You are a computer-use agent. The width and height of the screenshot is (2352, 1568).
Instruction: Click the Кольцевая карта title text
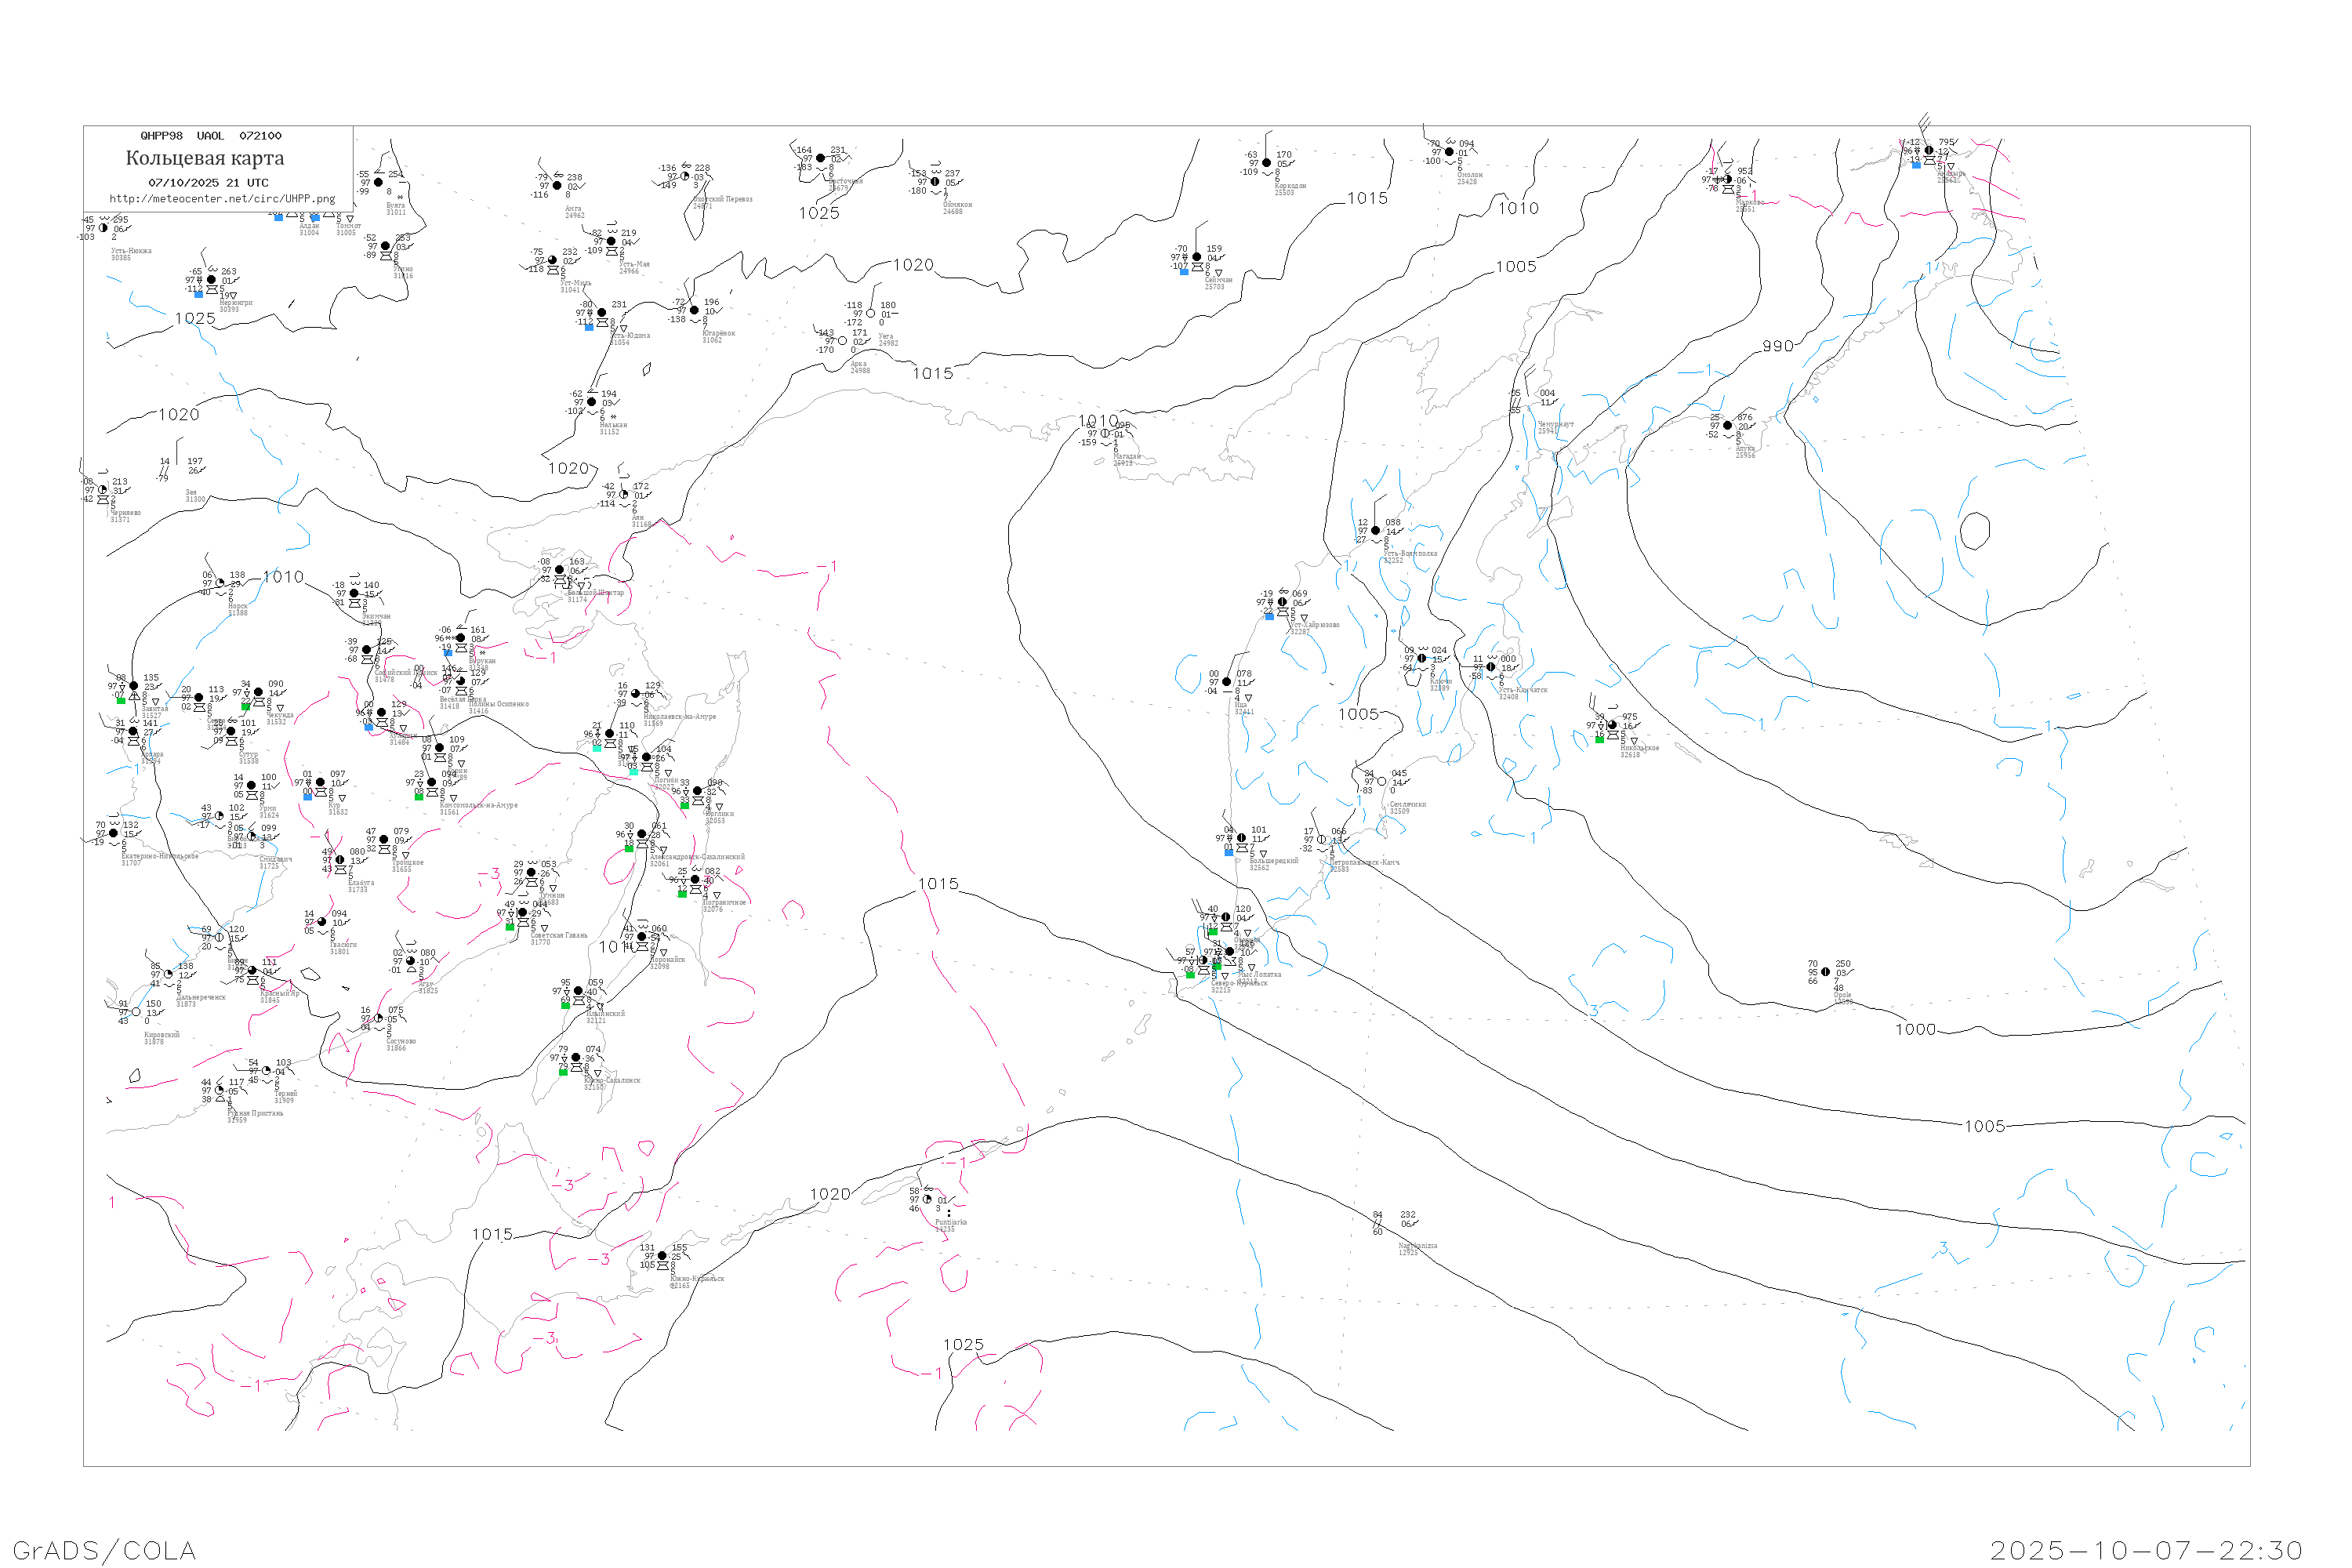point(205,158)
